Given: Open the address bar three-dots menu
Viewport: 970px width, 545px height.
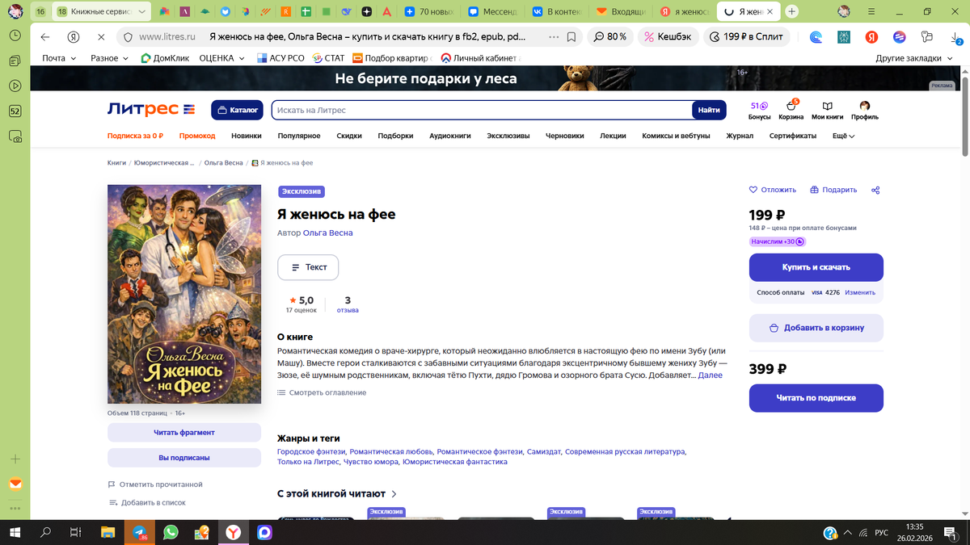Looking at the screenshot, I should tap(554, 37).
